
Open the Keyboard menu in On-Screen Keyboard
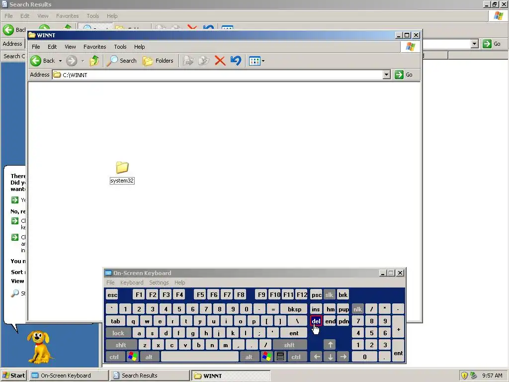click(132, 283)
